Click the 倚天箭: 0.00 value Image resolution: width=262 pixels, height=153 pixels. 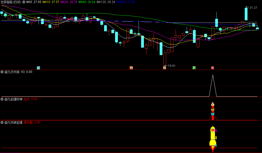pyautogui.click(x=32, y=122)
